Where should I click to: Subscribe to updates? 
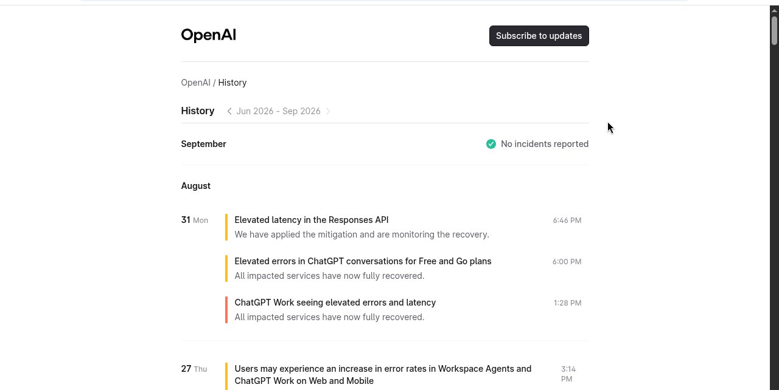[539, 36]
